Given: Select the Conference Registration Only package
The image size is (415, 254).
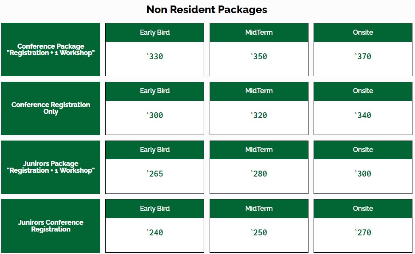Looking at the screenshot, I should pos(51,108).
